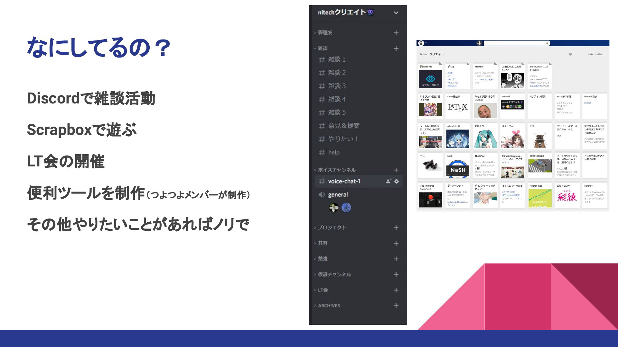Open the member page card

485,76
